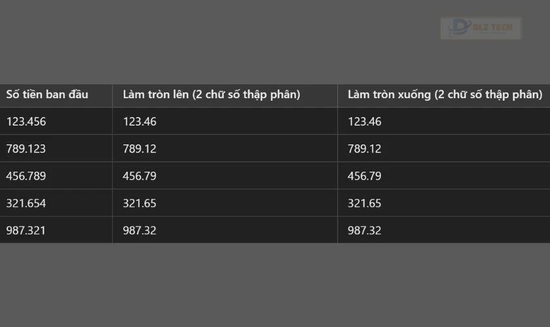
Task: Click the cell containing 456.789
Action: (x=56, y=175)
